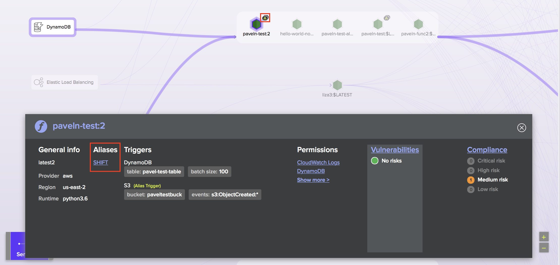The width and height of the screenshot is (560, 265).
Task: Click the latest2 text under General info
Action: [x=46, y=163]
